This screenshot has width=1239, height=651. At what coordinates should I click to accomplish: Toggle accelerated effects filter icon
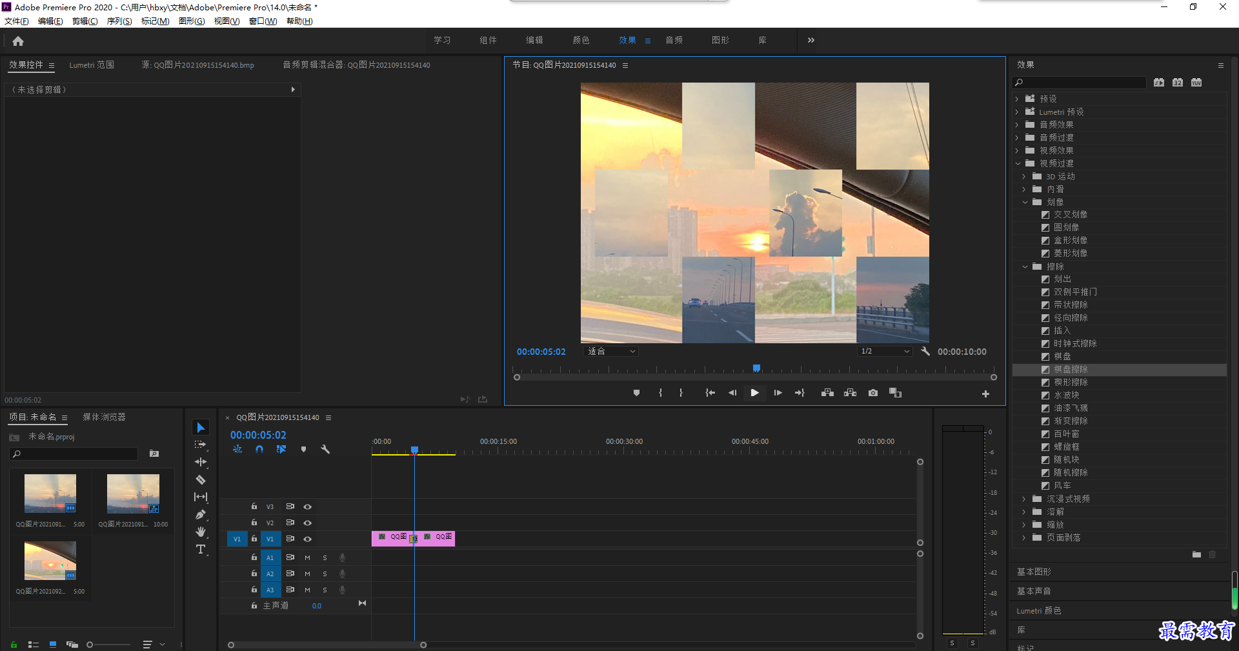(x=1159, y=83)
